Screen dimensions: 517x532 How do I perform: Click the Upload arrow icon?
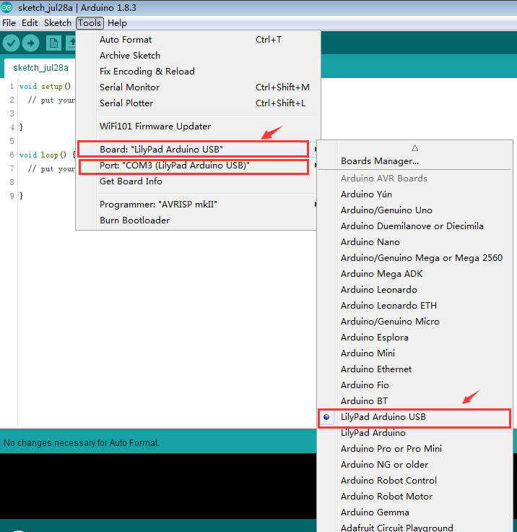point(31,43)
